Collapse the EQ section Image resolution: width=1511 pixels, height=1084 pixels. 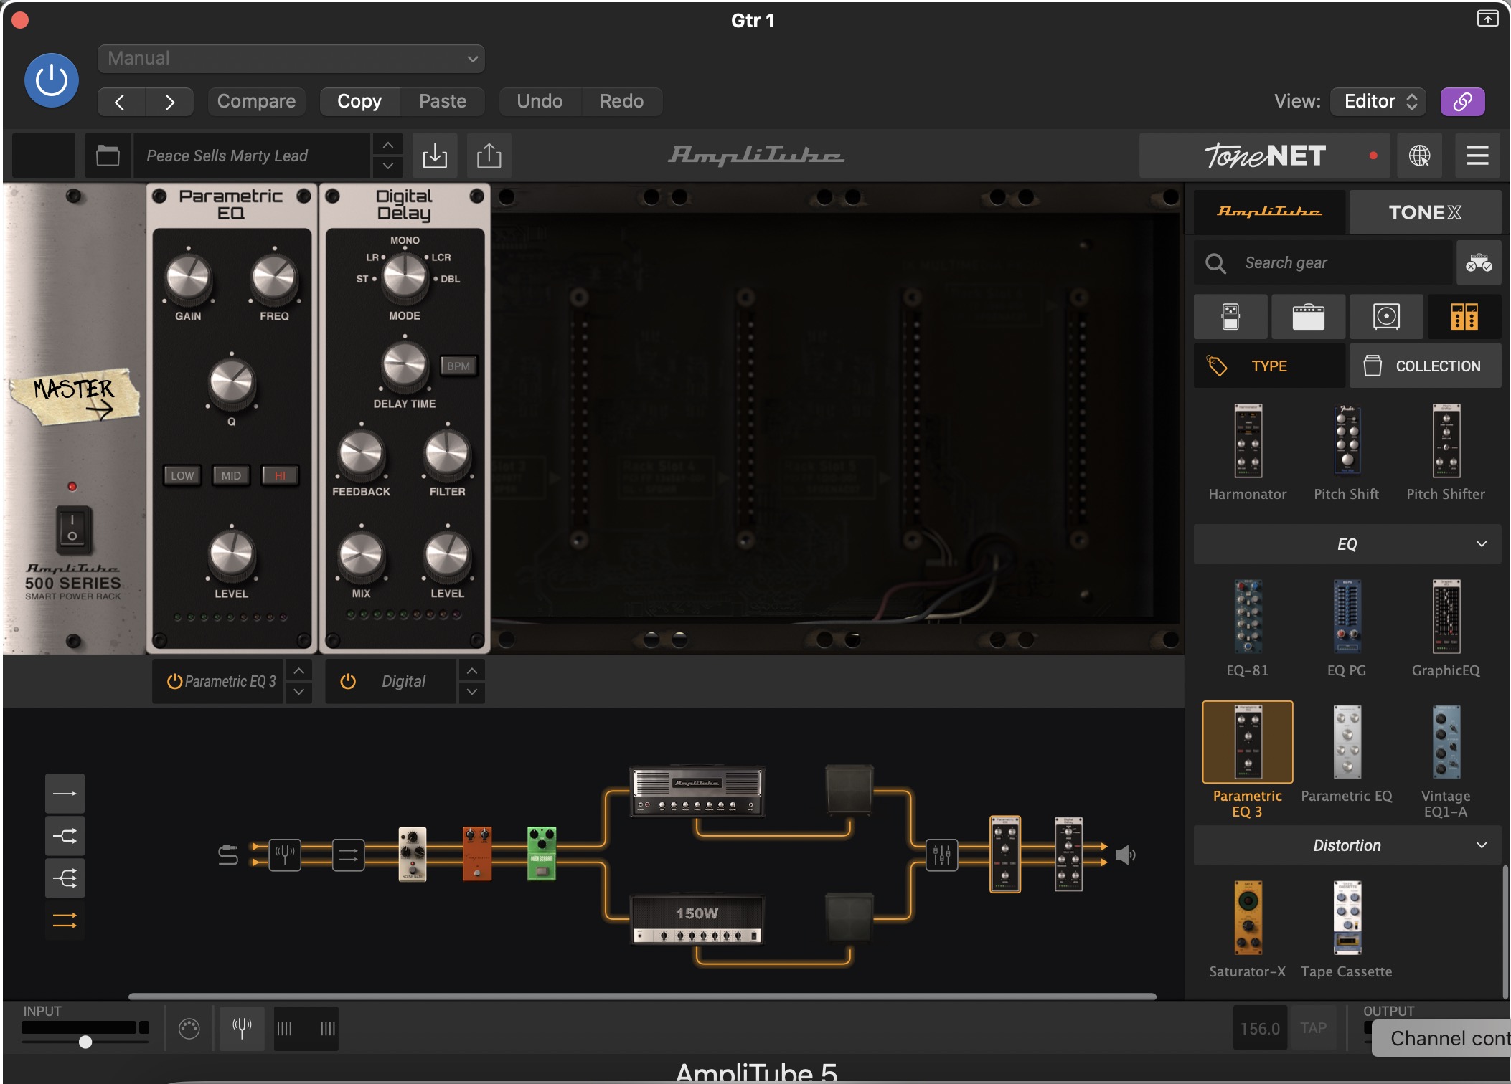pos(1347,544)
